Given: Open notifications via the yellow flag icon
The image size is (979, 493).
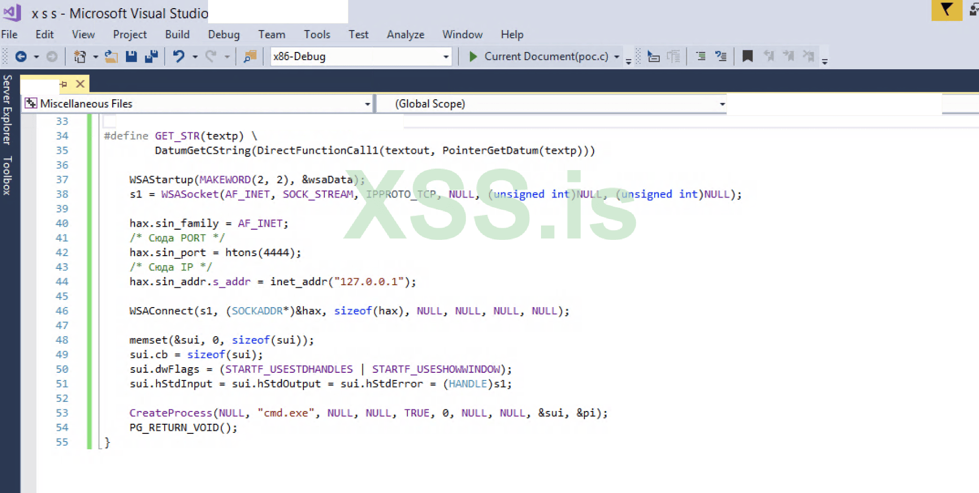Looking at the screenshot, I should click(946, 10).
